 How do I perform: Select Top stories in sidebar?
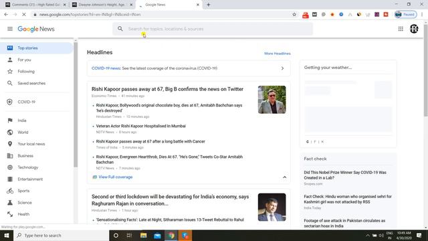36,48
